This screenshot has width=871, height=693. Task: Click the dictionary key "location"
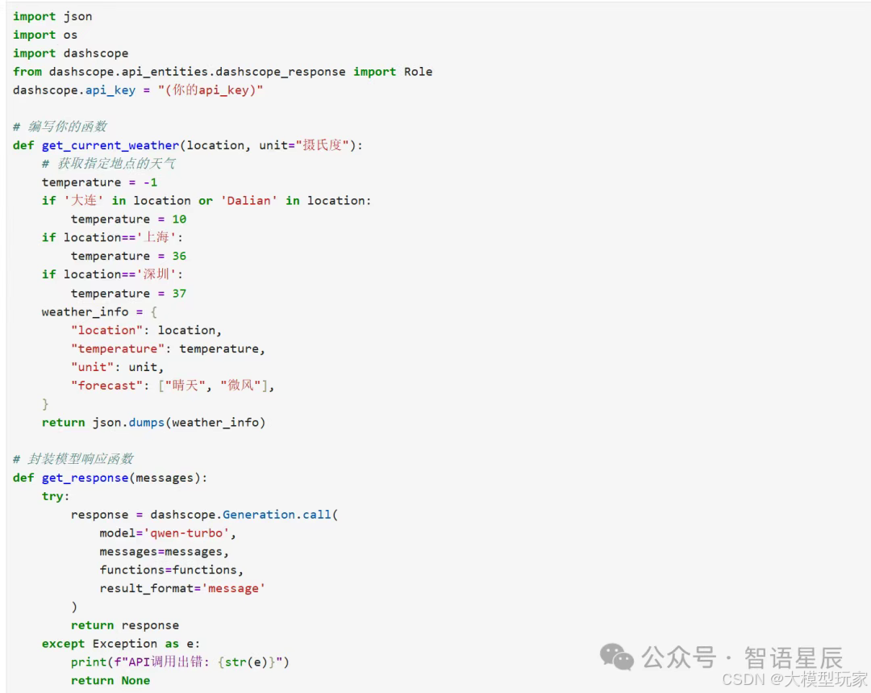coord(106,330)
